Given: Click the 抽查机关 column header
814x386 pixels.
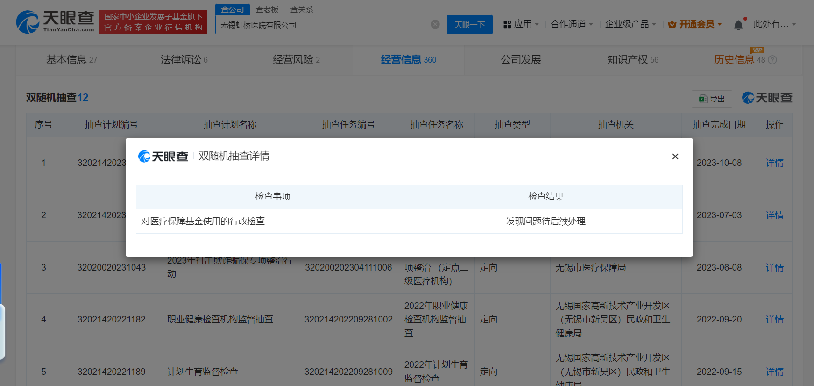Looking at the screenshot, I should point(616,124).
